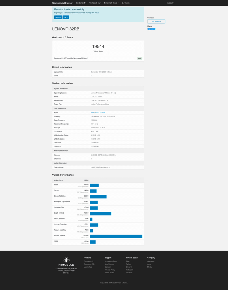Open the Instagram footer link
The height and width of the screenshot is (290, 228).
(130, 270)
